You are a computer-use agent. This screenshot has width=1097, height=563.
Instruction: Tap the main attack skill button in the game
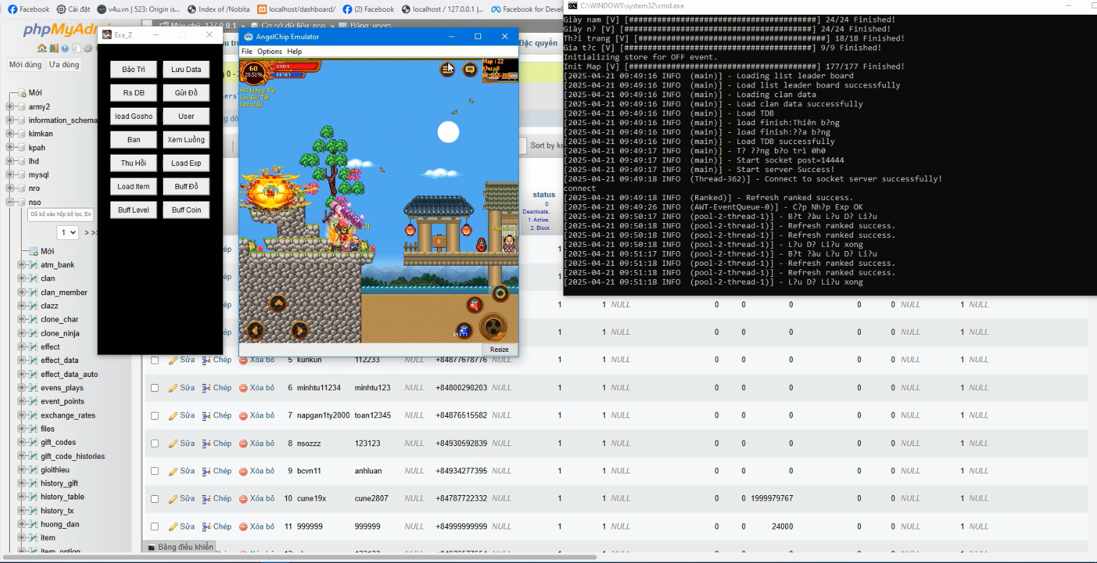click(493, 327)
